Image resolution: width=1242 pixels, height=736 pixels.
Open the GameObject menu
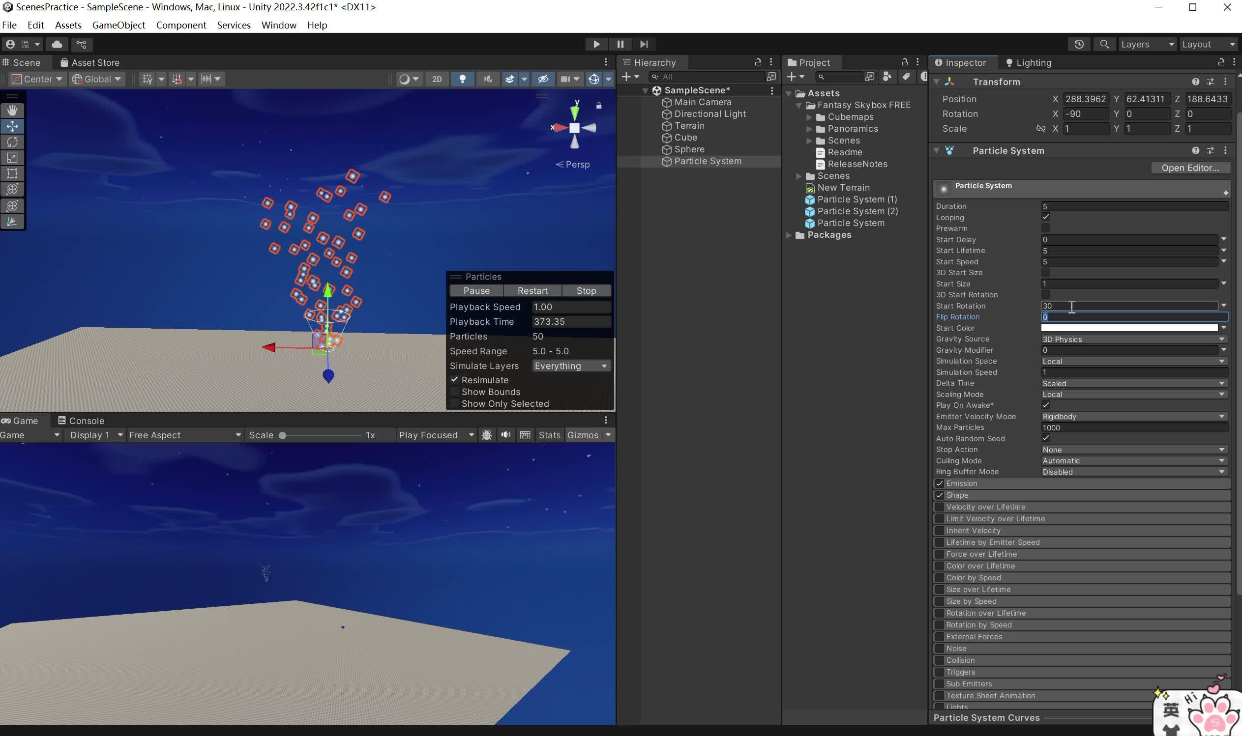point(118,25)
